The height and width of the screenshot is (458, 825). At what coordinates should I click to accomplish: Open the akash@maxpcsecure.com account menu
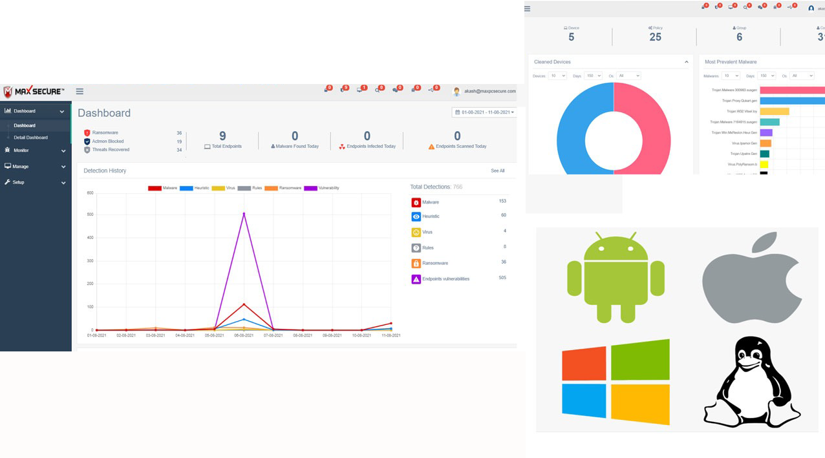coord(484,92)
